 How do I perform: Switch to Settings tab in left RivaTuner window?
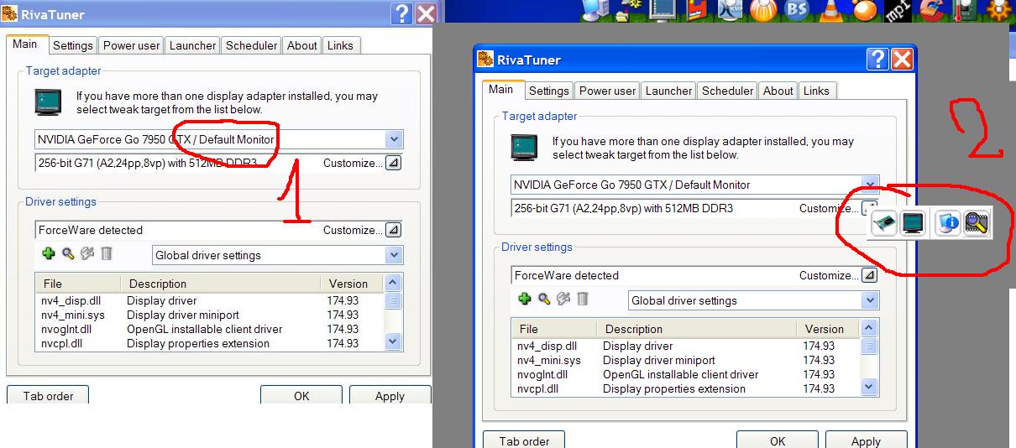[73, 45]
